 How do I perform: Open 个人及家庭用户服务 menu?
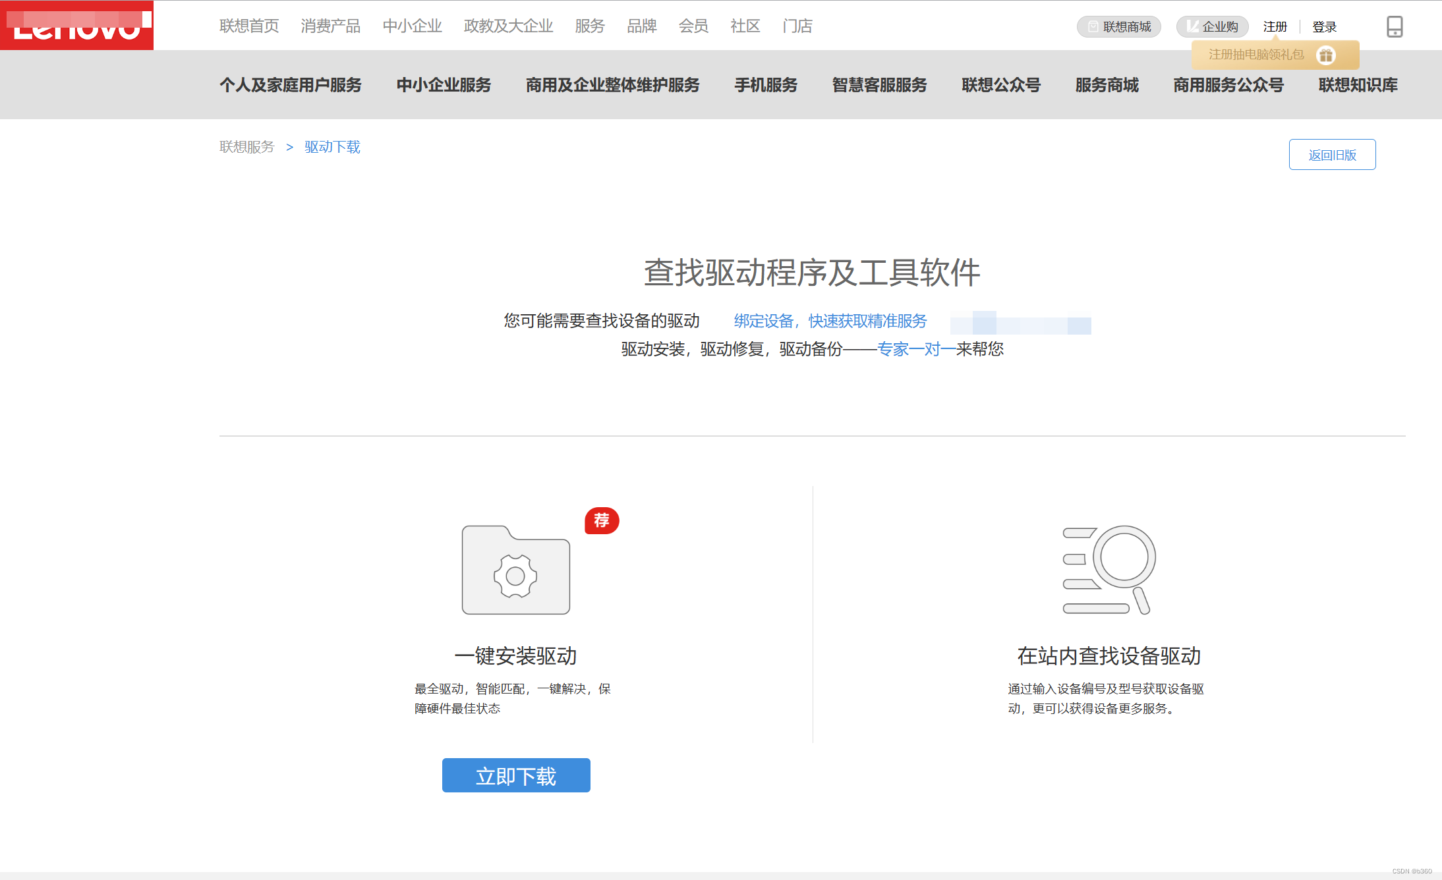(x=291, y=85)
